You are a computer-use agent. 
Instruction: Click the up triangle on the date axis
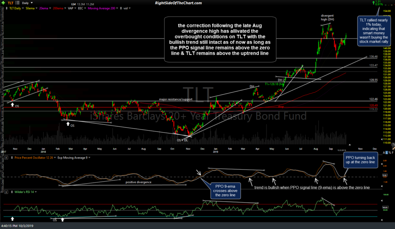350,145
